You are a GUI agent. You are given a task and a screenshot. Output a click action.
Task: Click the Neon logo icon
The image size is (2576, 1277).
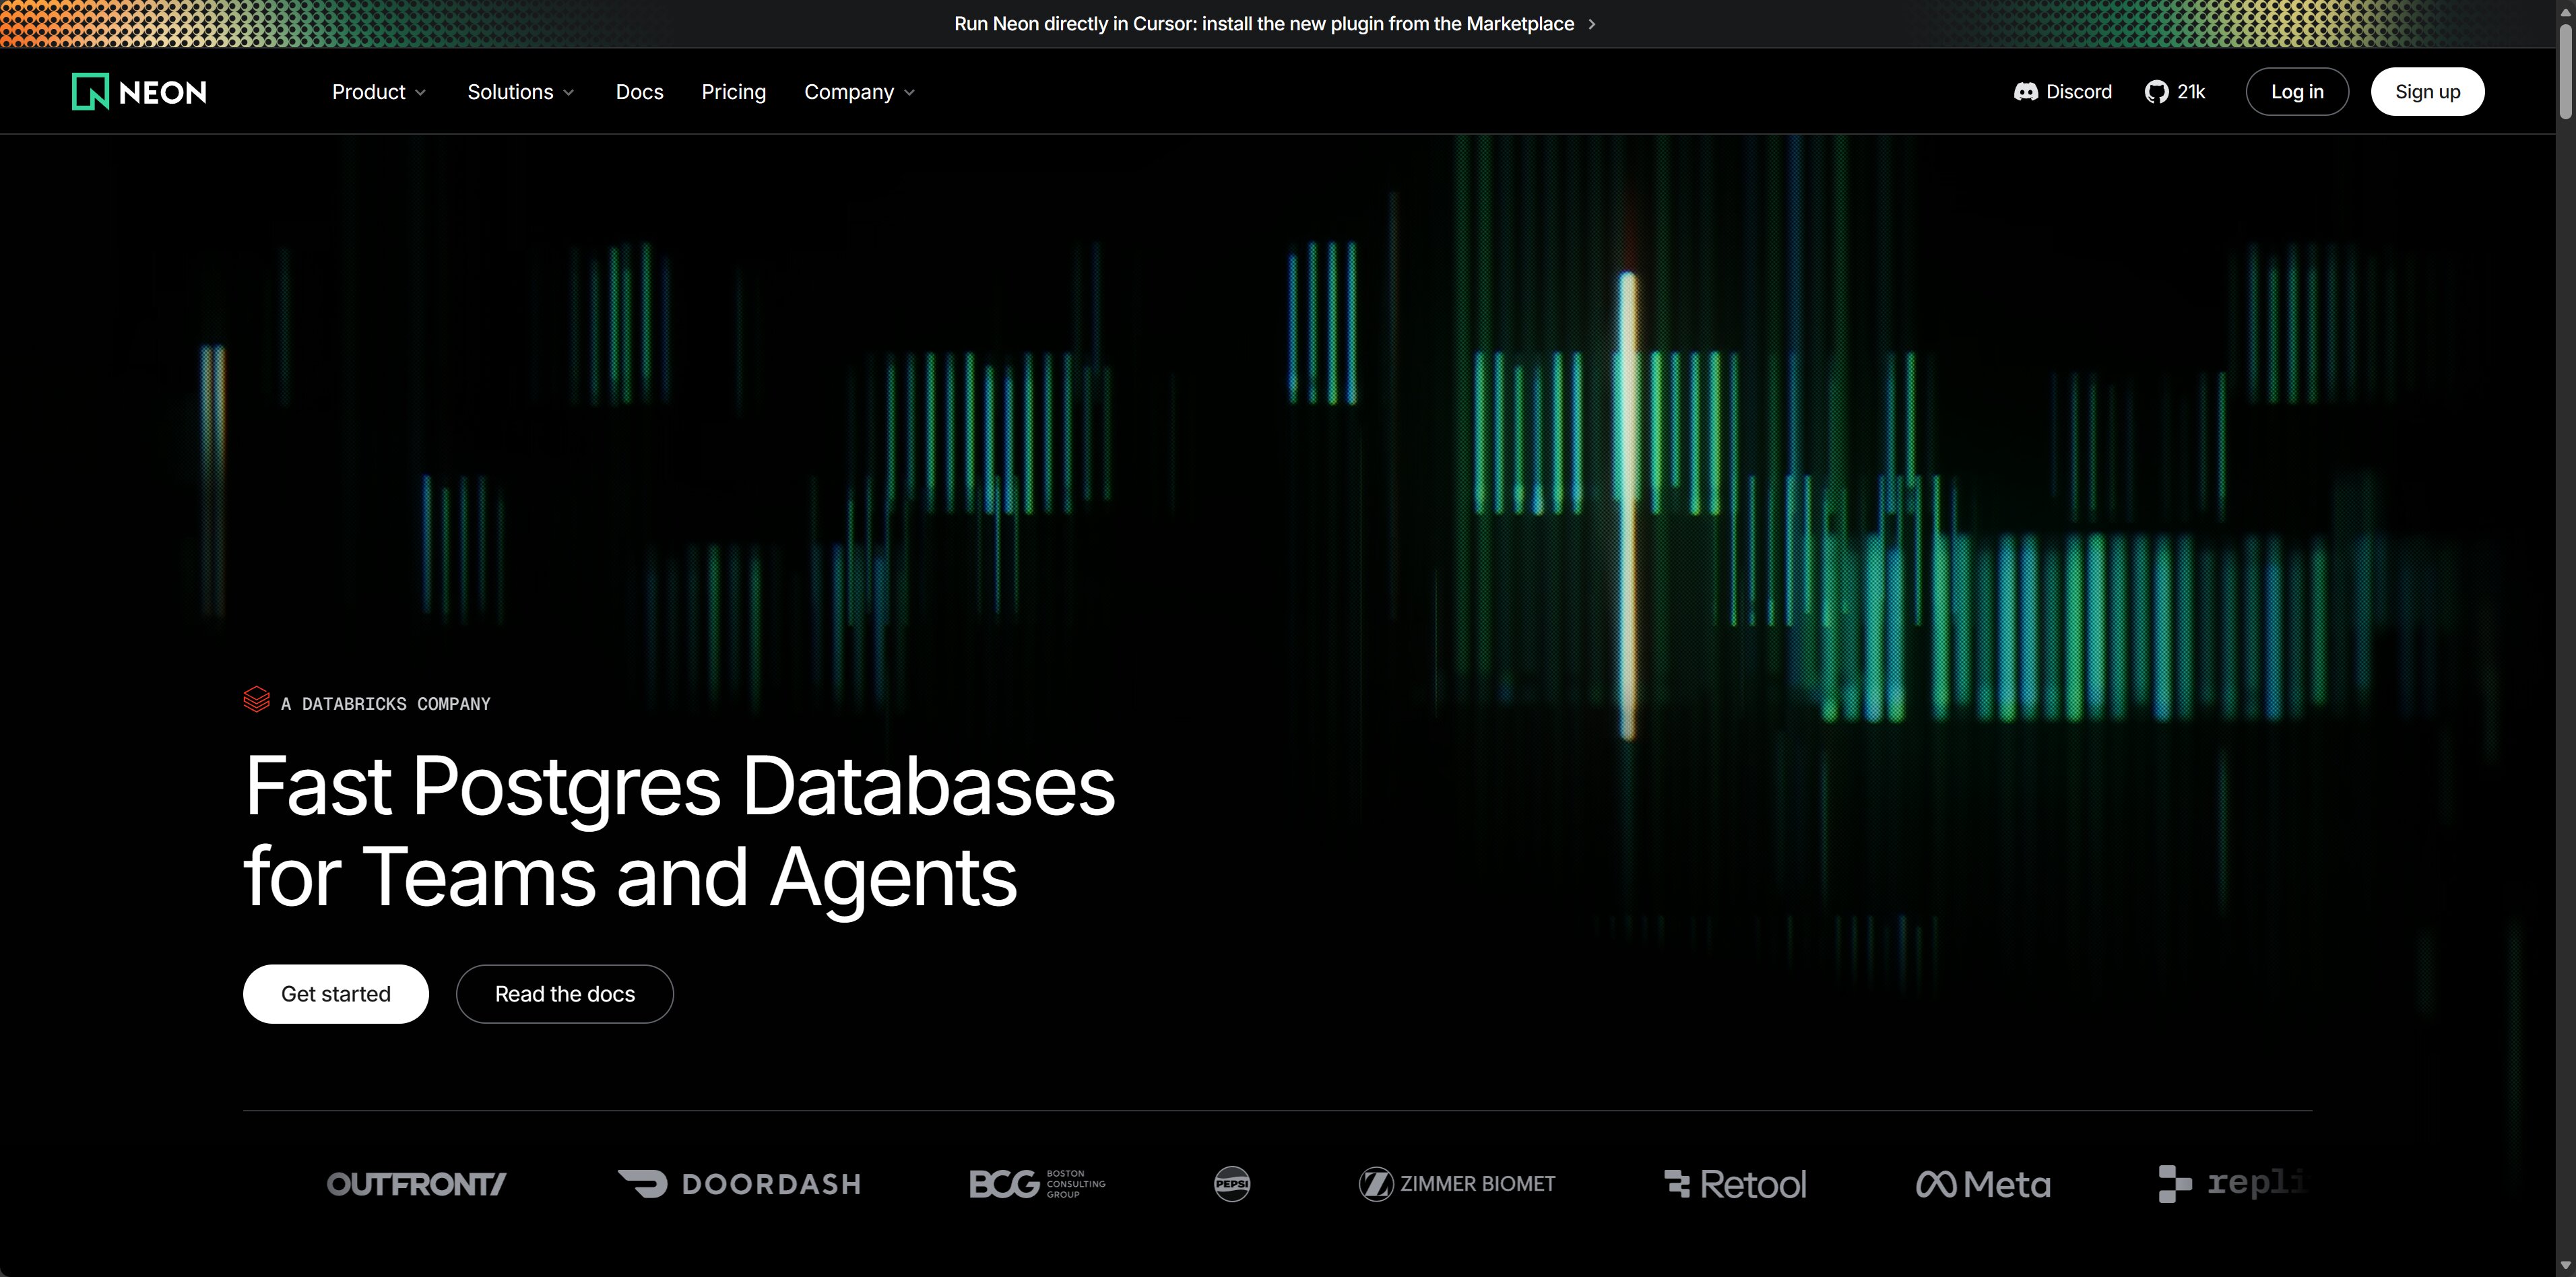point(90,92)
